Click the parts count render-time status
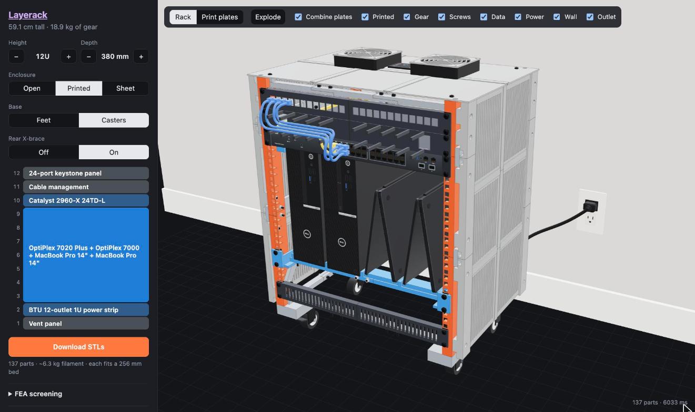This screenshot has height=412, width=695. click(x=660, y=403)
